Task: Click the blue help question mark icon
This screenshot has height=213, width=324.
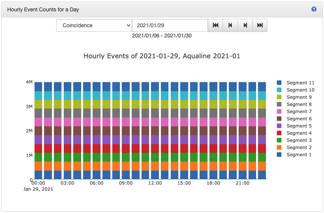Action: pyautogui.click(x=314, y=9)
